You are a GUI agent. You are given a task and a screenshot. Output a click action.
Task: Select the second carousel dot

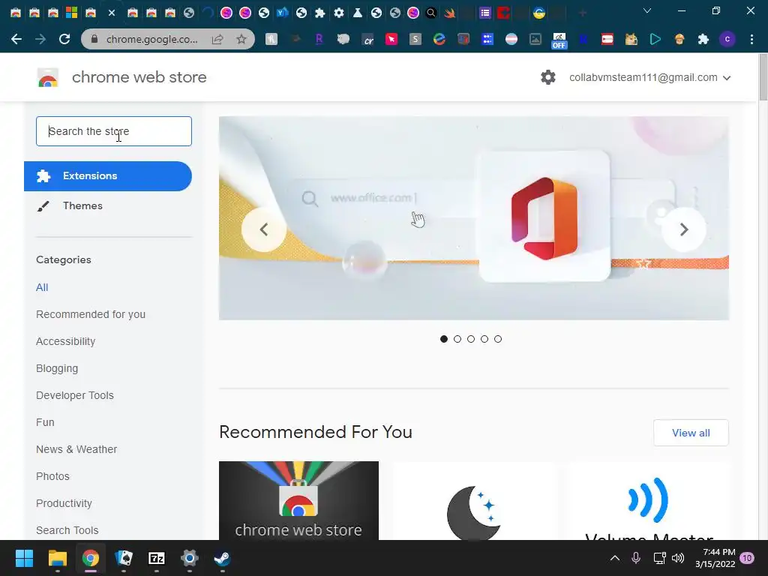click(x=457, y=339)
